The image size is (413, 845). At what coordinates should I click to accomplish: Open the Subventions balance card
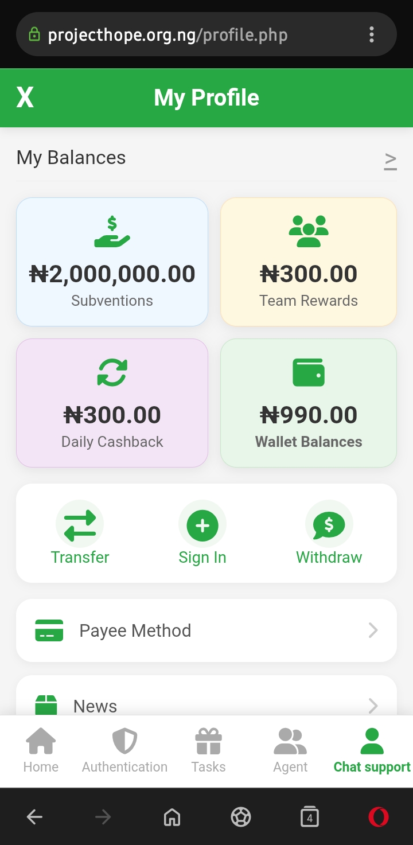[112, 262]
